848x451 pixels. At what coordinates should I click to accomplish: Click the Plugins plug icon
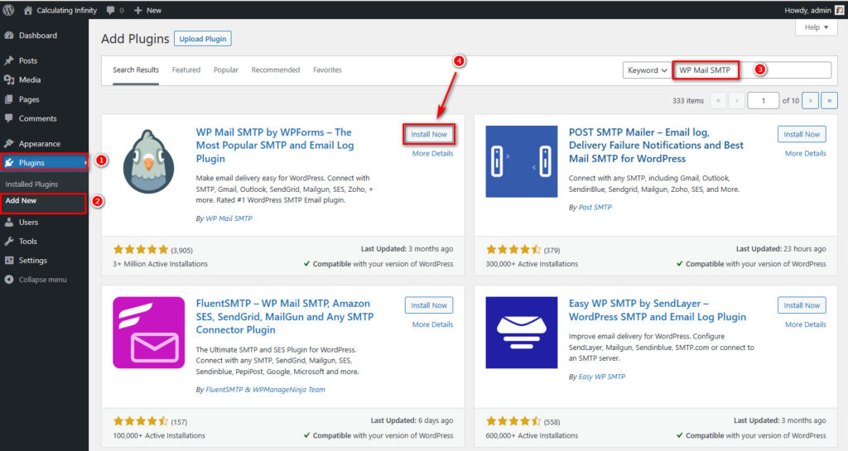(8, 162)
